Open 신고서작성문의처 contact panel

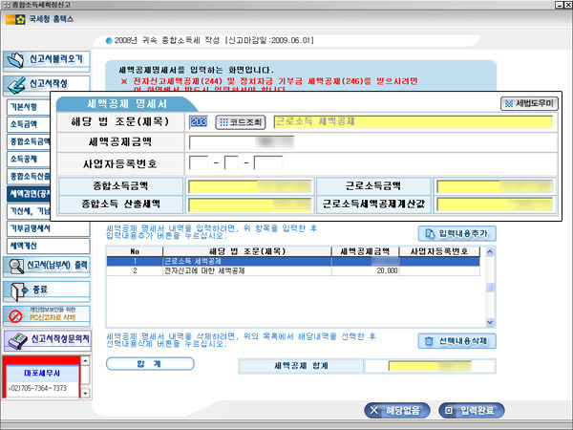pyautogui.click(x=48, y=340)
